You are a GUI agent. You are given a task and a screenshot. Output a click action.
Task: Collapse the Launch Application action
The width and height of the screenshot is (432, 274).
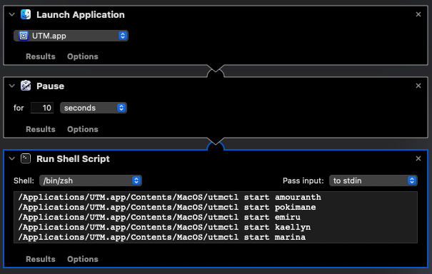(12, 14)
